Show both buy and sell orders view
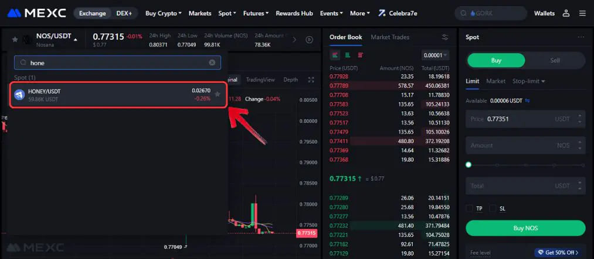 pos(335,55)
